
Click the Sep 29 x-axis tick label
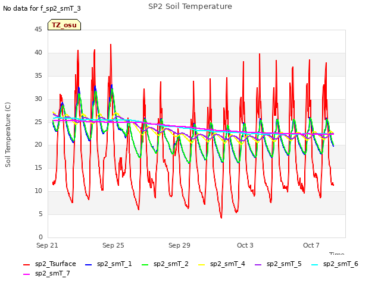tap(179, 245)
